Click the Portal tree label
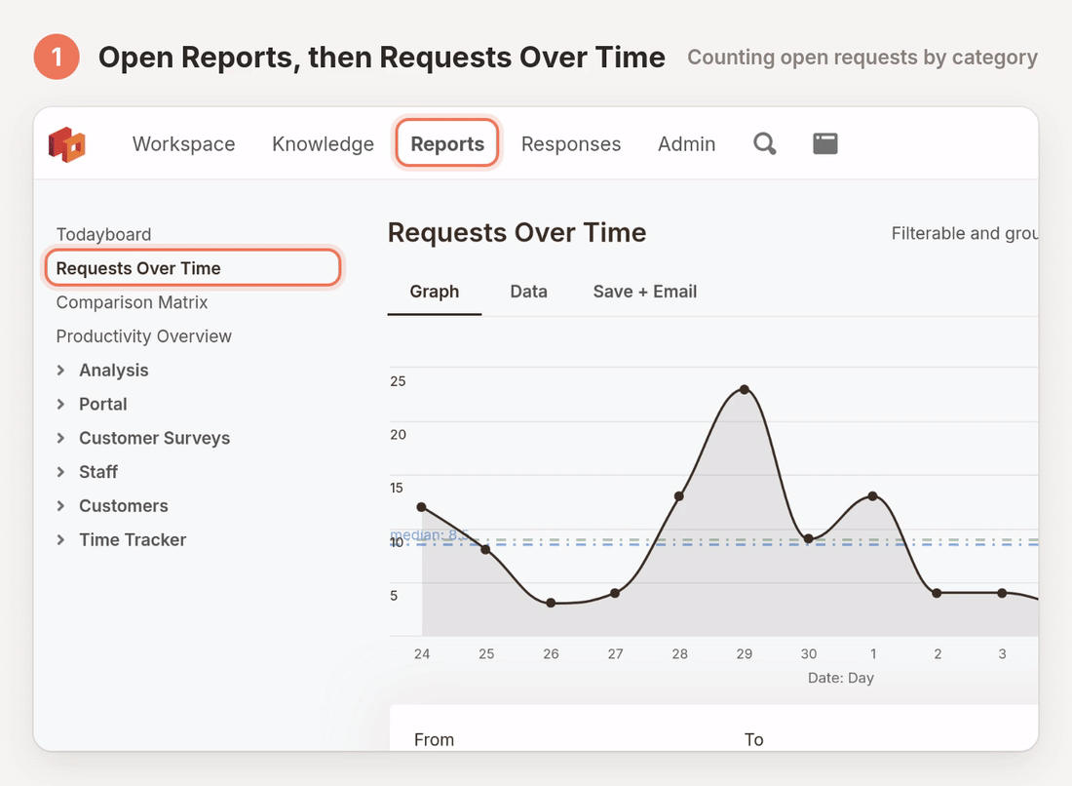Image resolution: width=1072 pixels, height=786 pixels. coord(103,405)
